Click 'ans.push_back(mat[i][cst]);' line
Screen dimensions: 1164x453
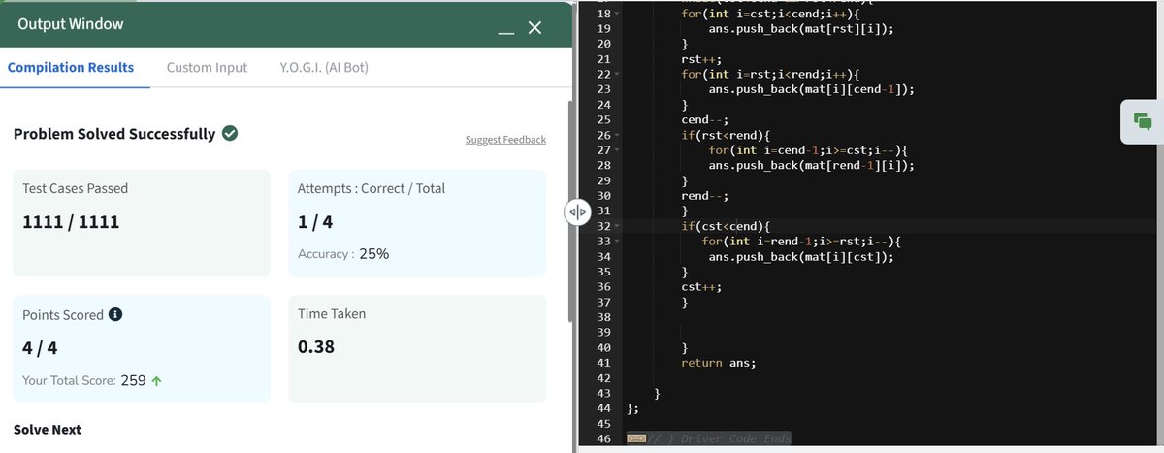(801, 256)
